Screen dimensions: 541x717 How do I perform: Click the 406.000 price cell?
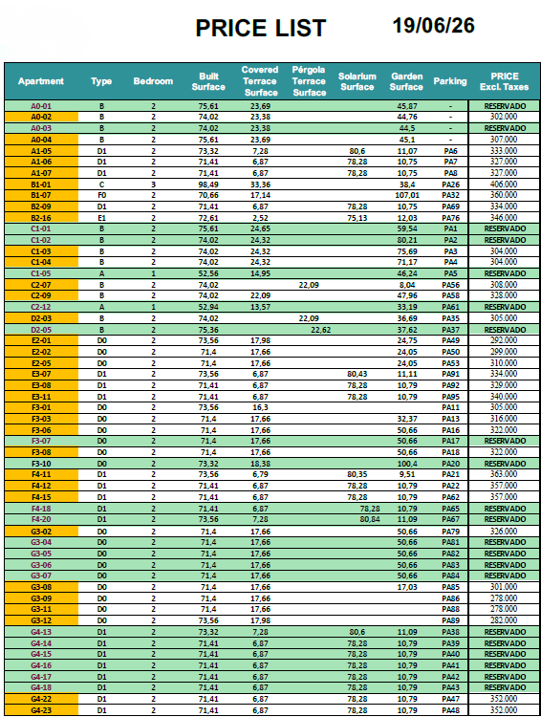click(504, 185)
